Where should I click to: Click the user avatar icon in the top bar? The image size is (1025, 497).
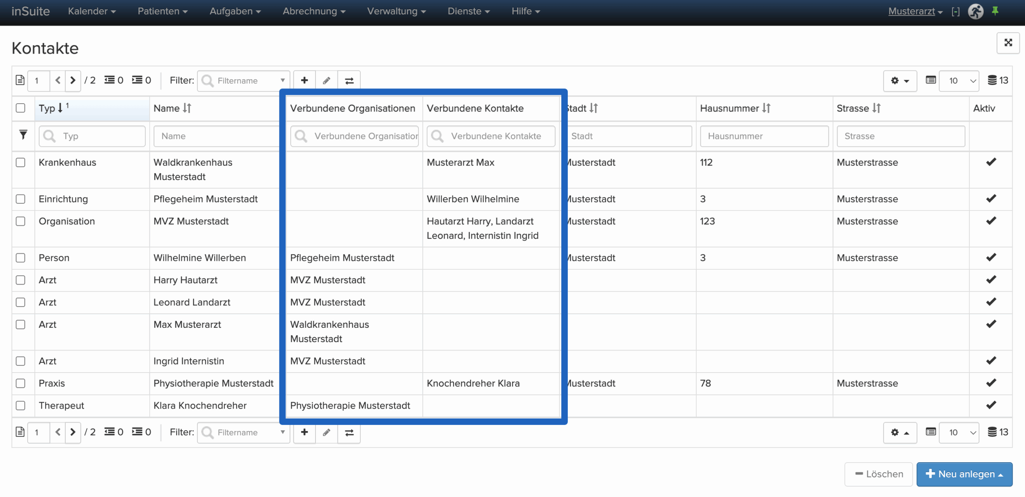975,11
